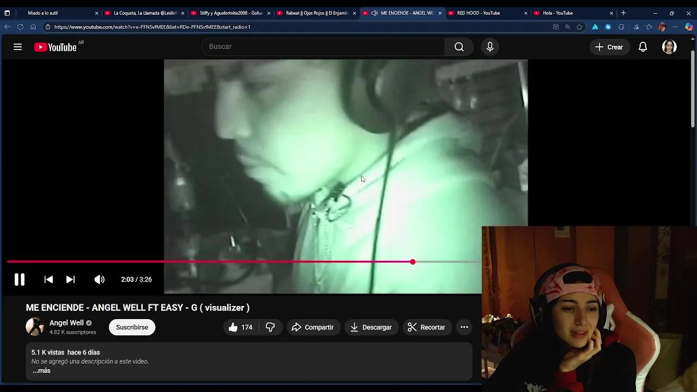Viewport: 697px width, 392px height.
Task: Skip to the next video
Action: [70, 279]
